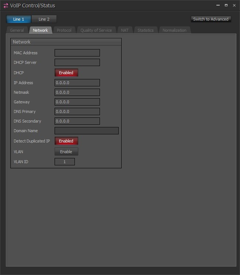Disable the DHCP toggle

(x=66, y=73)
